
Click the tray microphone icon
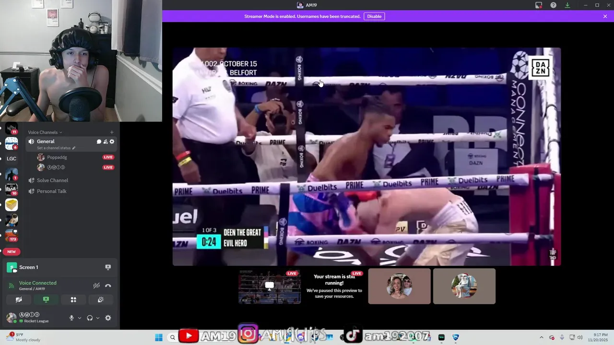(562, 337)
